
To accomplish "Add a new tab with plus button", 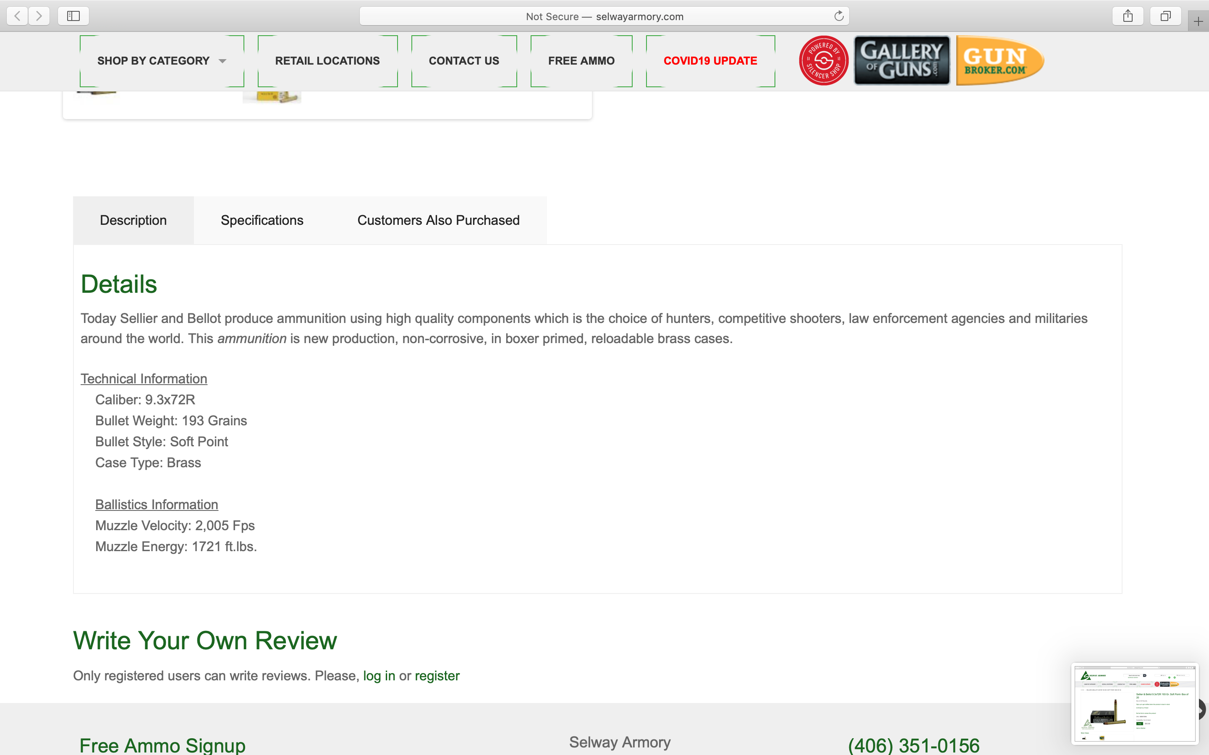I will click(x=1198, y=21).
